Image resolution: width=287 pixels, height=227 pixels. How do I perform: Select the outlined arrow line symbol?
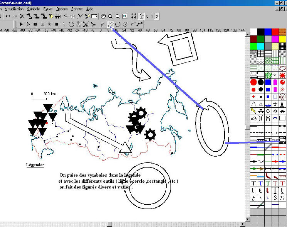[282, 139]
